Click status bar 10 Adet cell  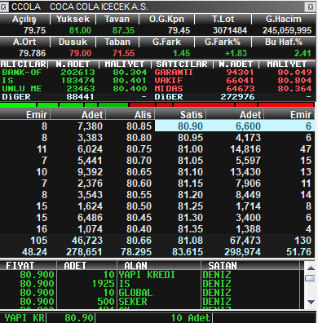pos(153,318)
